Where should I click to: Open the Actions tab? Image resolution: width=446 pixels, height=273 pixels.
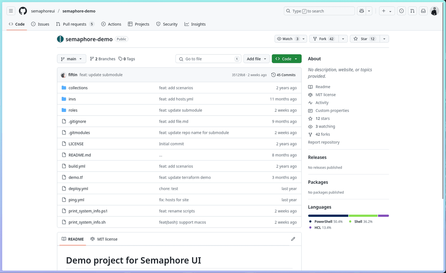pos(111,24)
